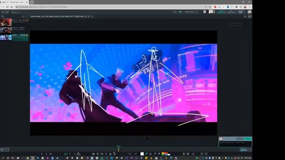The image size is (285, 160).
Task: Click the green icon in top center toolbar
Action: (180, 12)
